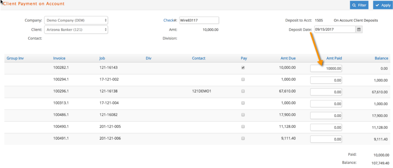This screenshot has width=393, height=168.
Task: Click job 201-121-006
Action: pos(110,138)
